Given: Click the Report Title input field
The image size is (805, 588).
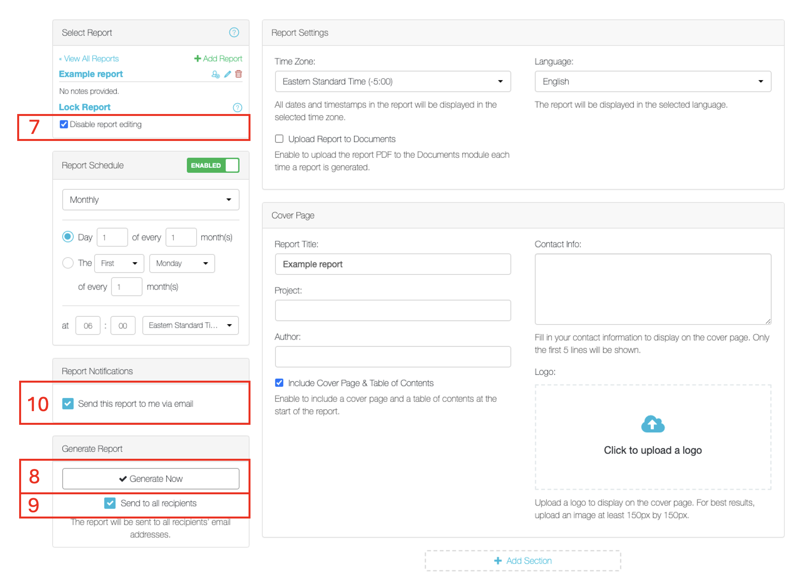Looking at the screenshot, I should click(392, 264).
